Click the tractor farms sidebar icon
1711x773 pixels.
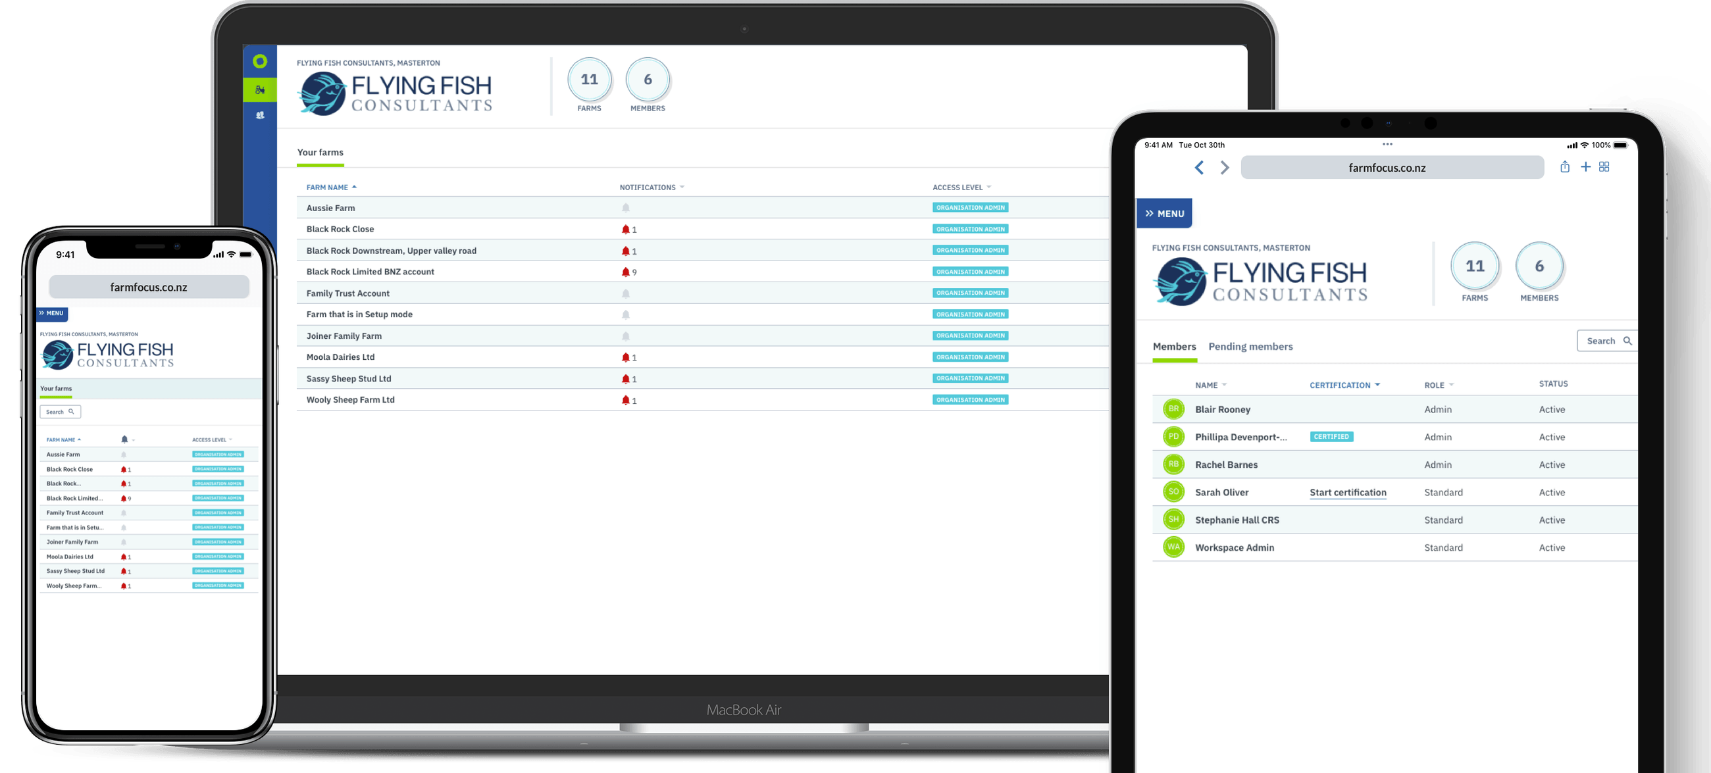coord(260,89)
